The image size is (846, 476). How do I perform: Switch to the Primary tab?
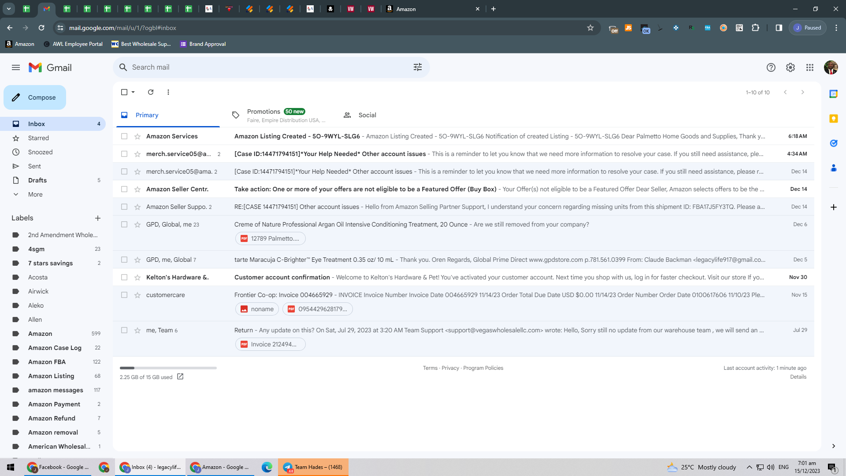click(x=168, y=115)
